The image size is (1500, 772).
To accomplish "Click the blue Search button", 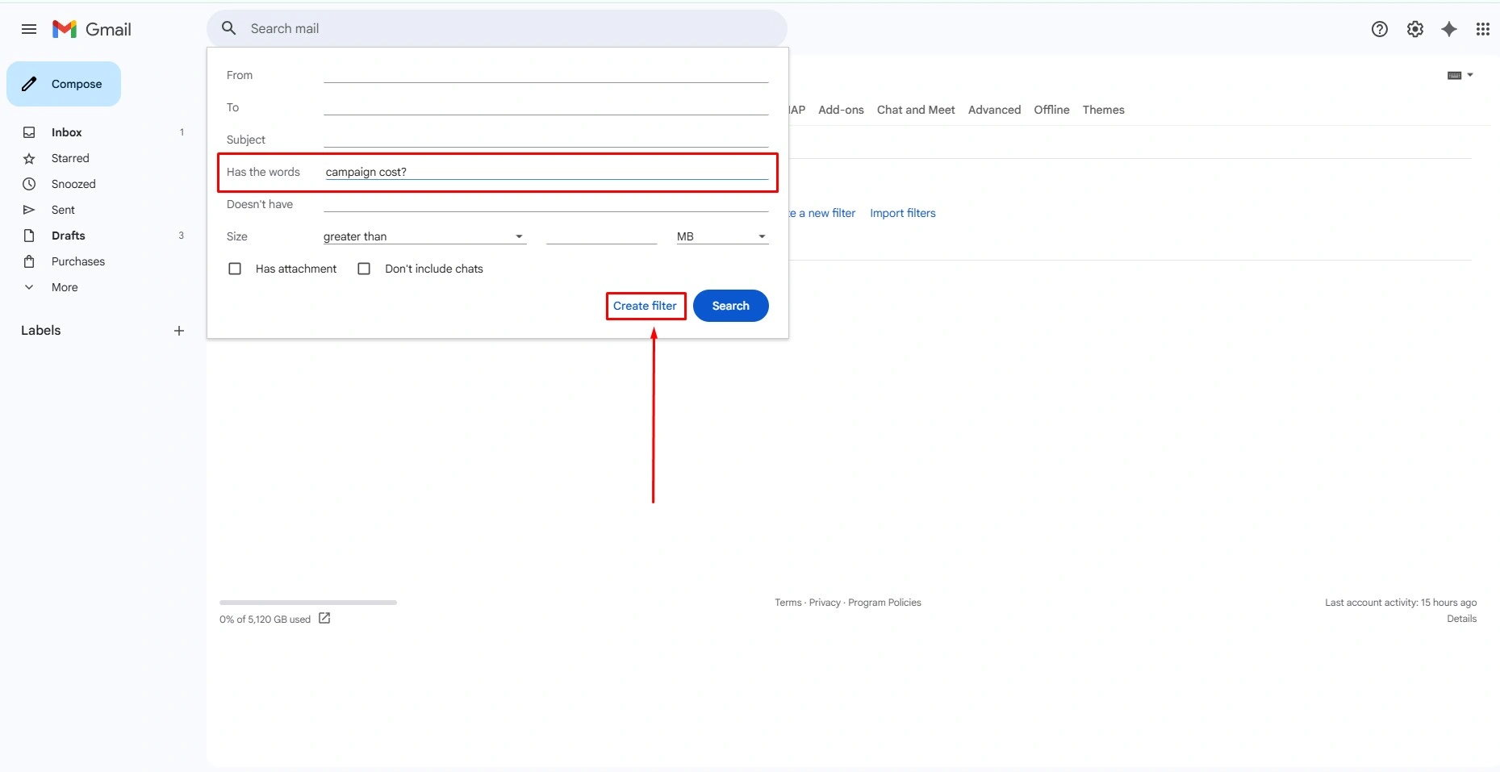I will click(730, 306).
